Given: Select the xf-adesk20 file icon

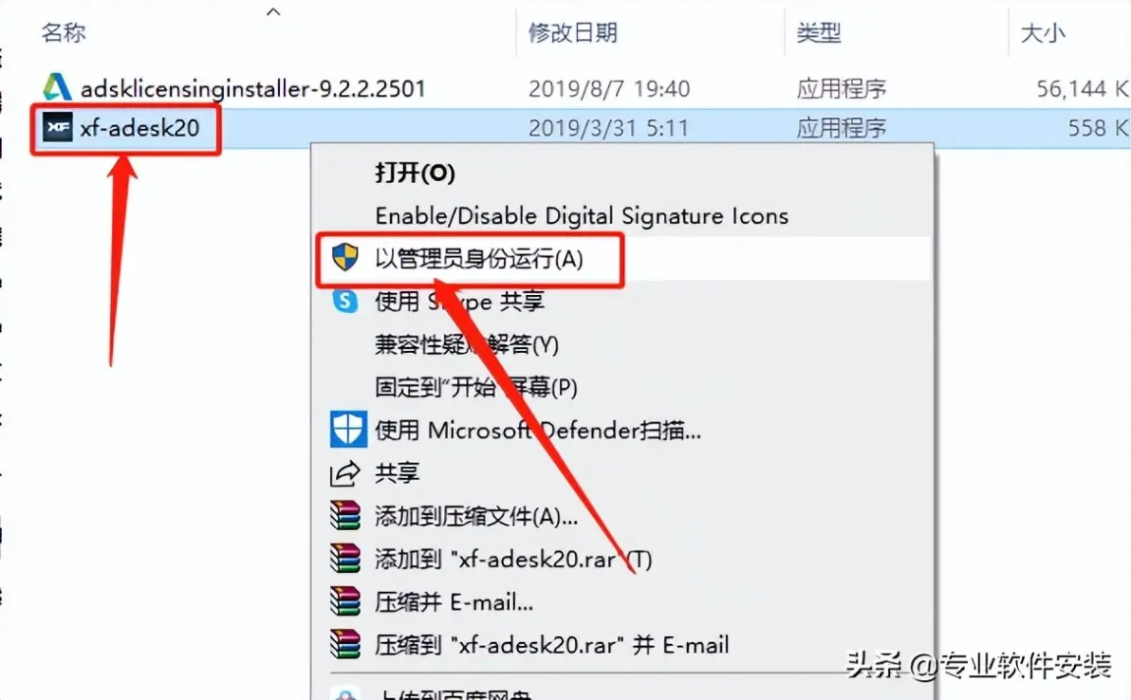Looking at the screenshot, I should point(58,128).
